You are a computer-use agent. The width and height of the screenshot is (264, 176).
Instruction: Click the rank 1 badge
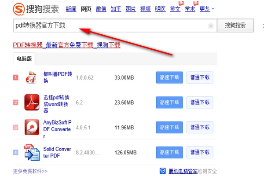point(16,77)
